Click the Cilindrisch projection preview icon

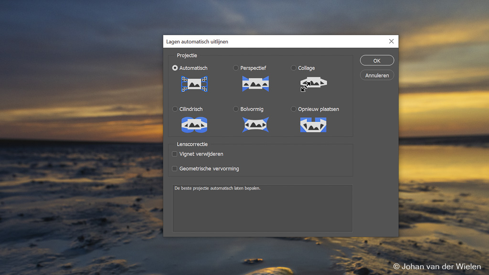pyautogui.click(x=194, y=125)
